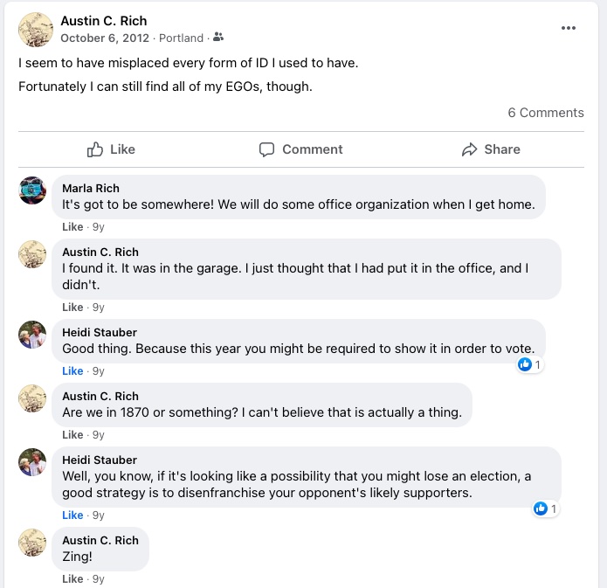Click Austin C. Rich's post author avatar
Viewport: 607px width, 588px height.
36,30
